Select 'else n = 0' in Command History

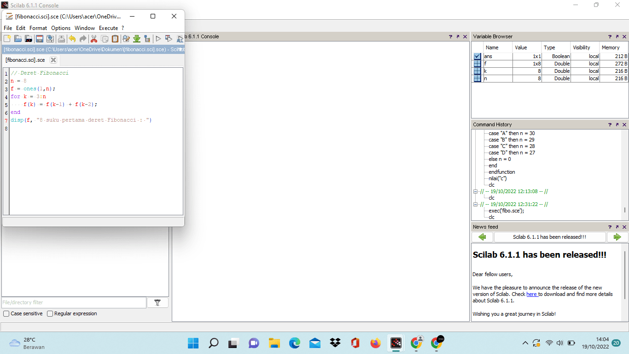click(x=500, y=159)
